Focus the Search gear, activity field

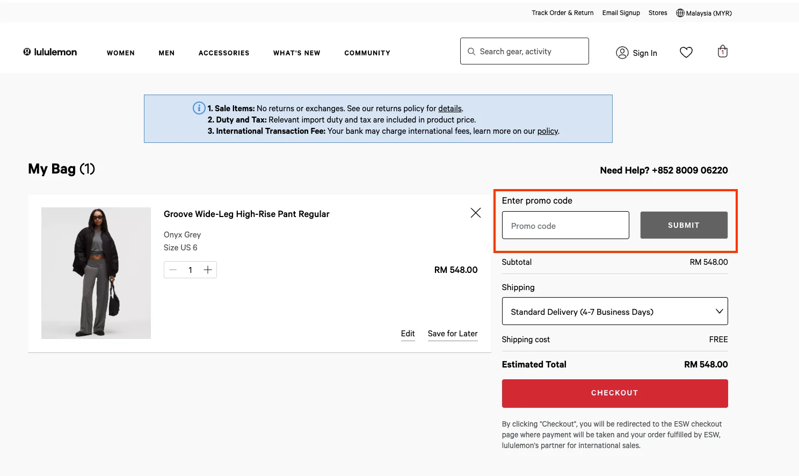coord(525,51)
